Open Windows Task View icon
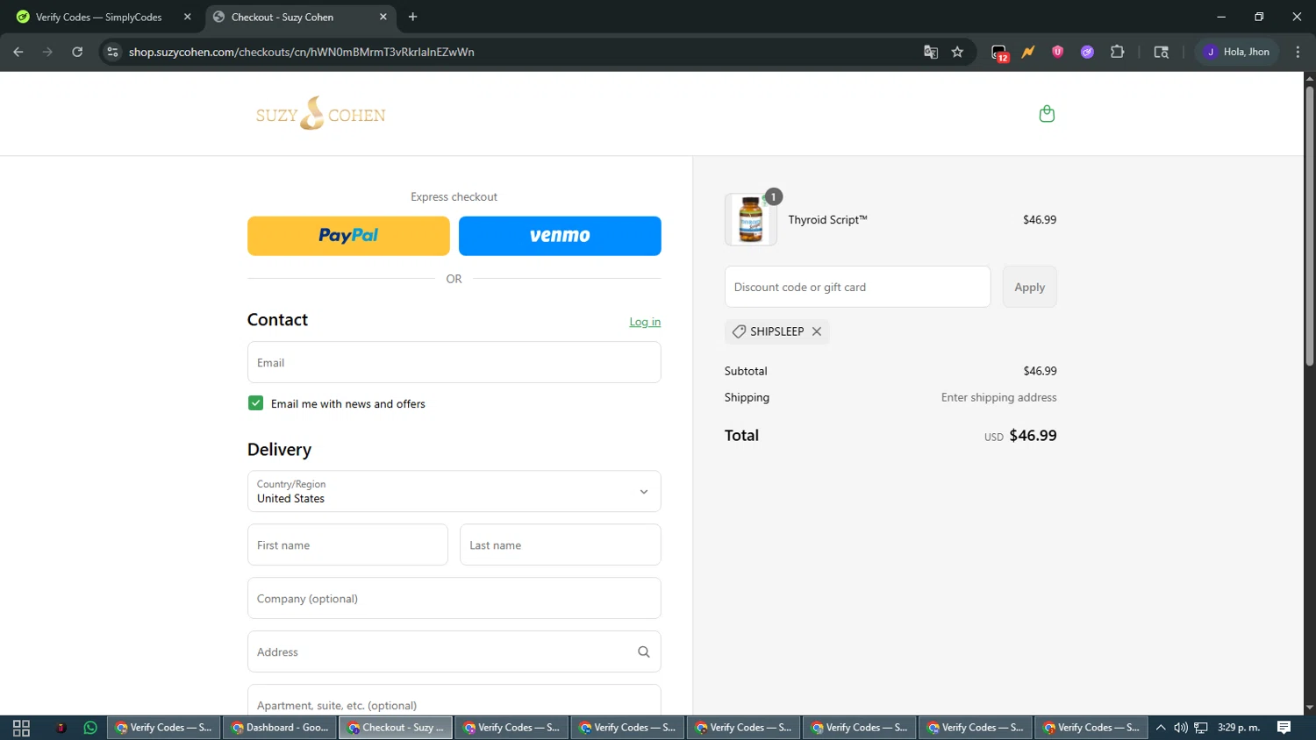 21,728
